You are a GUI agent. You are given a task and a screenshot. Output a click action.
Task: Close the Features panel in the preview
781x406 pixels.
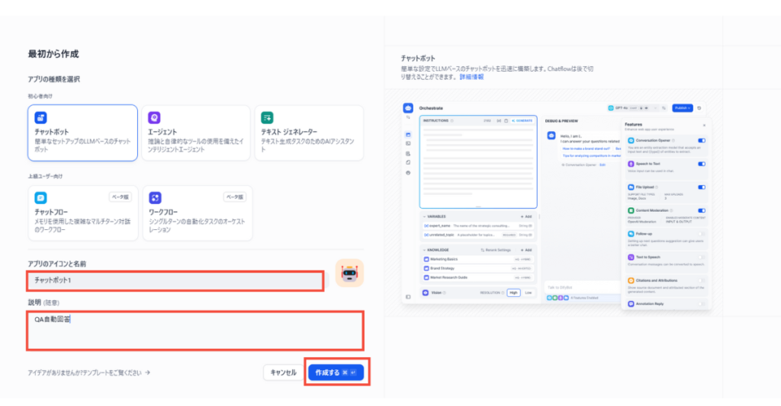point(704,126)
